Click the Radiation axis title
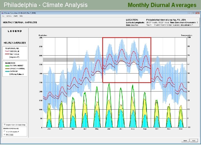201x151 pixels. coord(43,35)
